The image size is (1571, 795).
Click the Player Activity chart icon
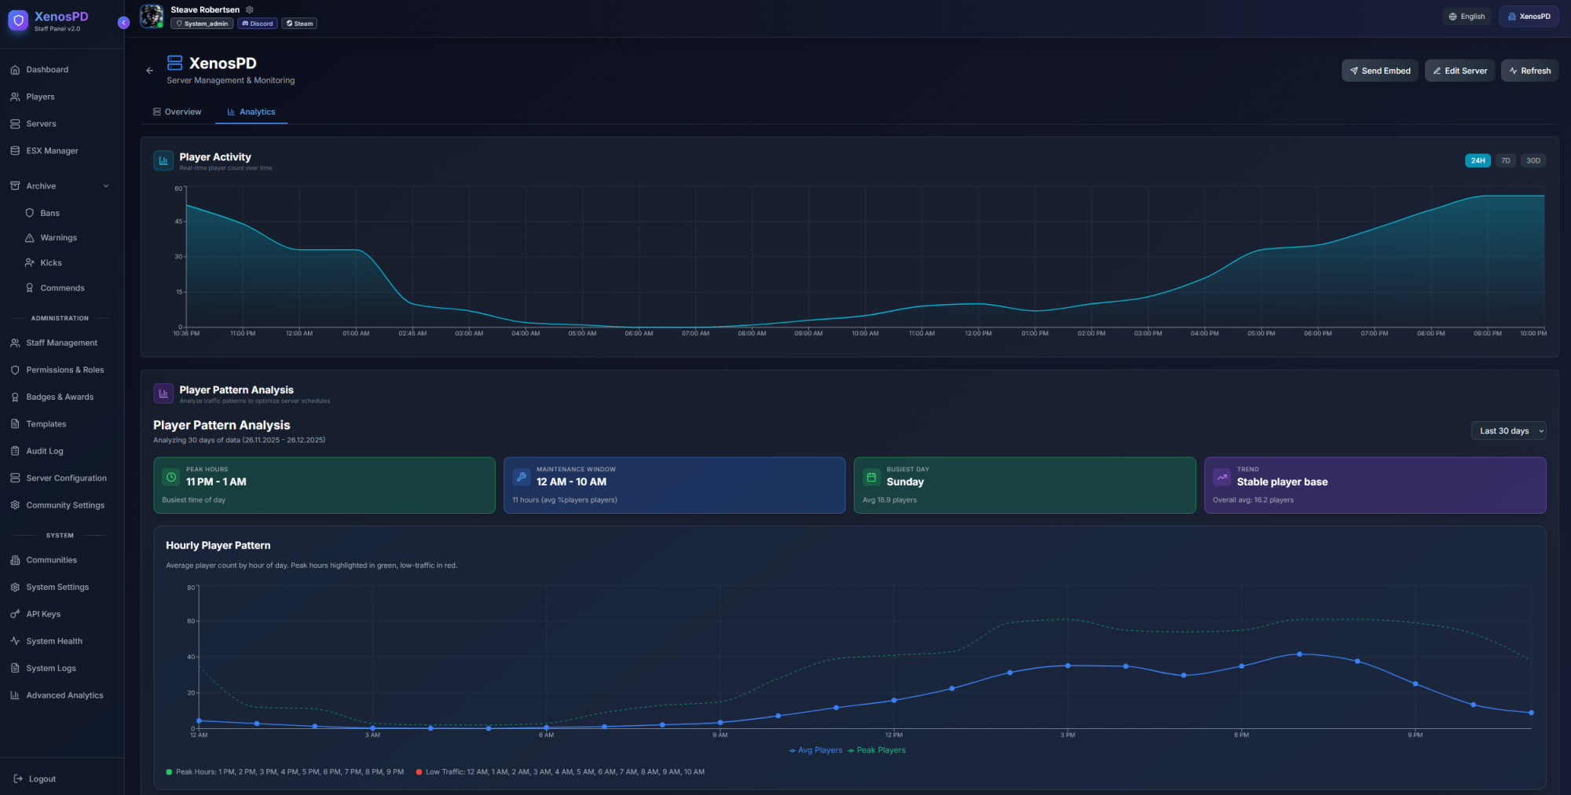coord(163,161)
